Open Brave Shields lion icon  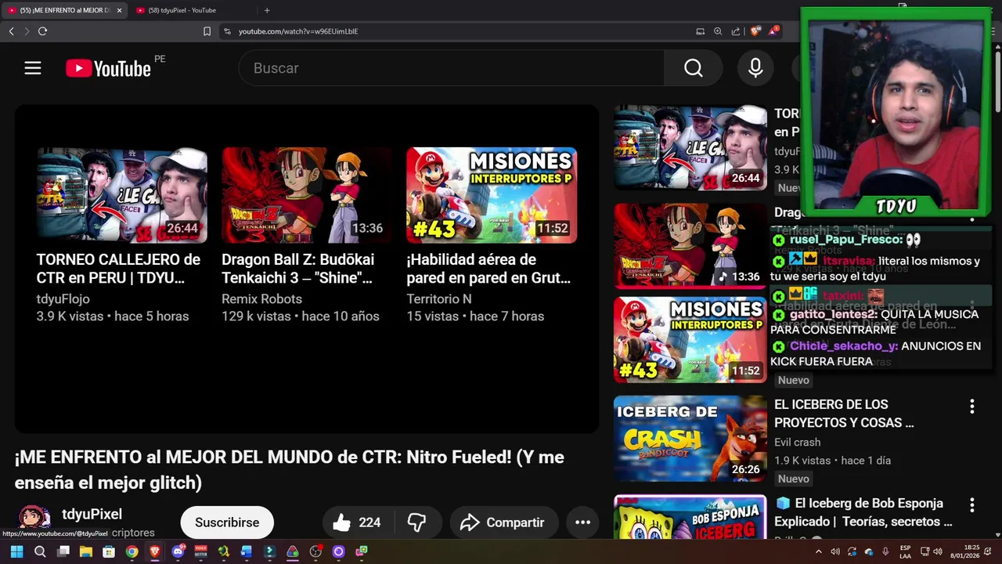tap(755, 31)
